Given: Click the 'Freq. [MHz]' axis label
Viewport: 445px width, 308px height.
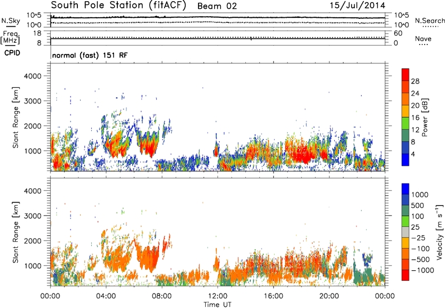Looking at the screenshot, I should (x=10, y=38).
